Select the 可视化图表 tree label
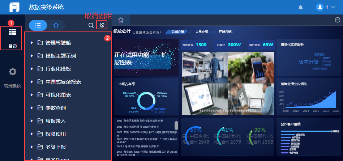Viewport: 343px width, 161px height. pyautogui.click(x=58, y=95)
